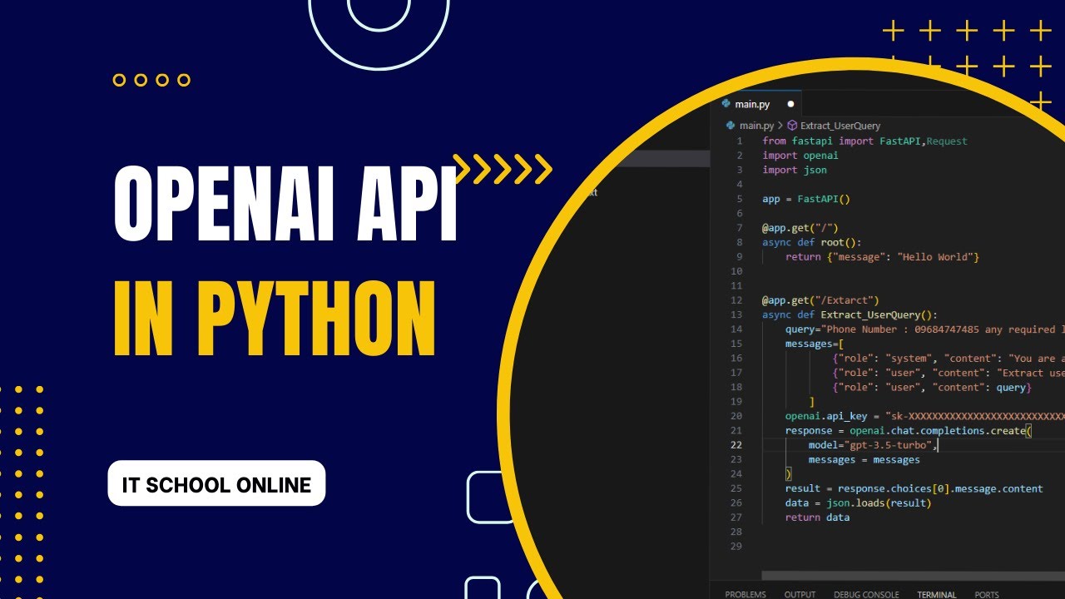Switch to the PORTS panel tab
Screen dimensions: 1065x599
point(987,594)
